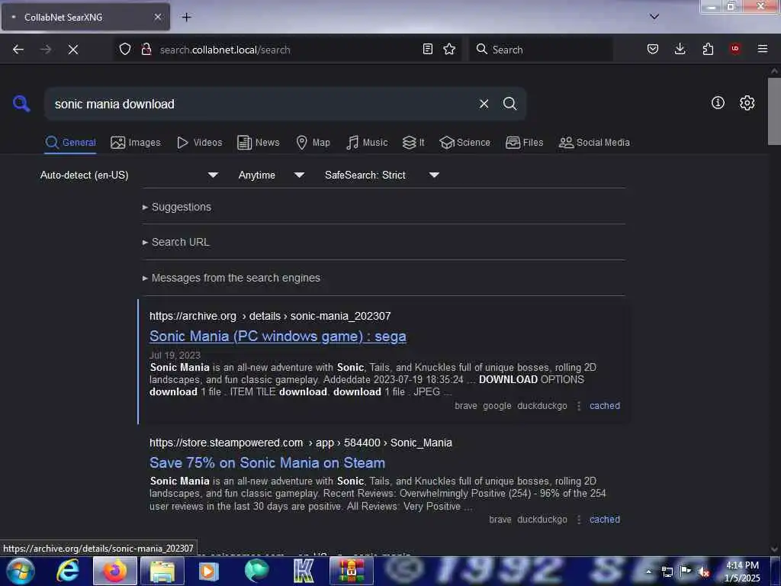Stop page loading with the X button

(73, 50)
